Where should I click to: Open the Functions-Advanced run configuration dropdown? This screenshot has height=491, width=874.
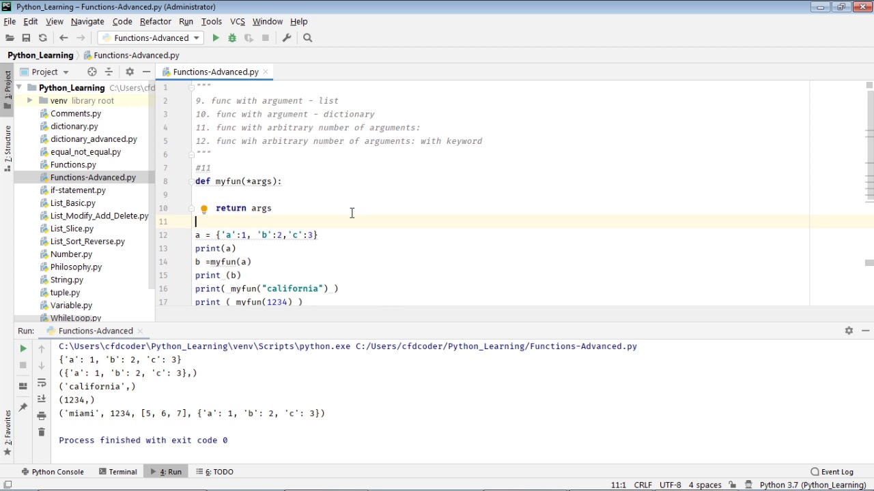[x=150, y=38]
